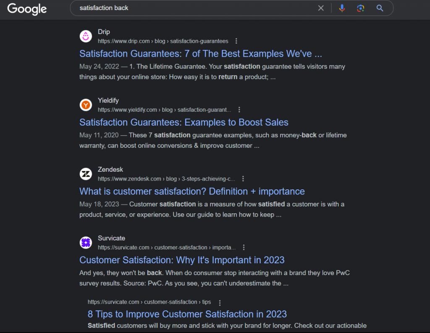Open the more options menu for the Zendesk result
The height and width of the screenshot is (333, 430).
[x=243, y=179]
